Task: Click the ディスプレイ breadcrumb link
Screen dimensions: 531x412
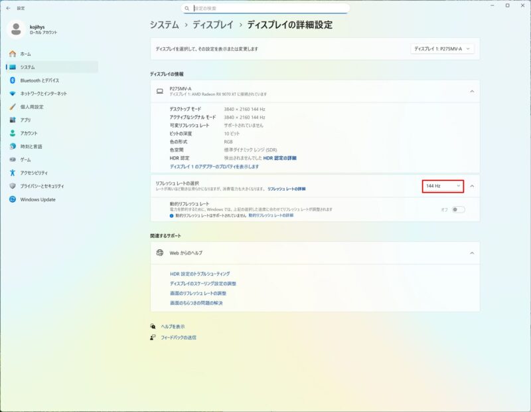Action: coord(213,25)
